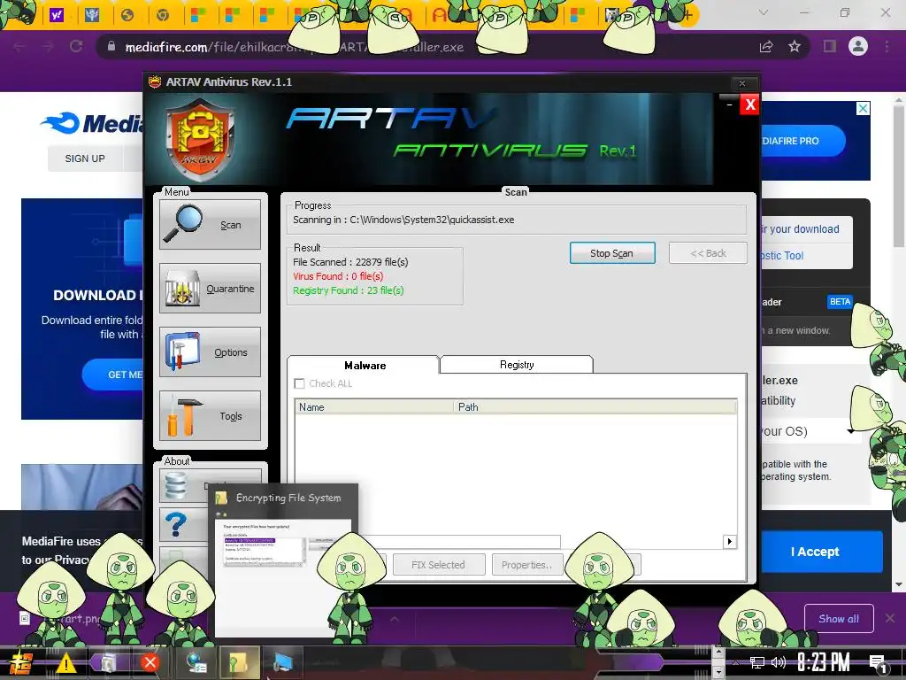906x680 pixels.
Task: Open the Quarantine section in ARTAV
Action: pyautogui.click(x=210, y=288)
